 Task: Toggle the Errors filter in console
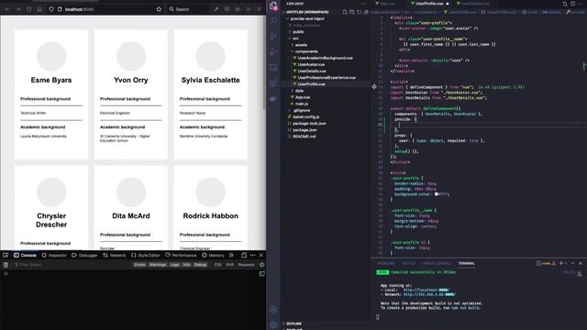(139, 265)
